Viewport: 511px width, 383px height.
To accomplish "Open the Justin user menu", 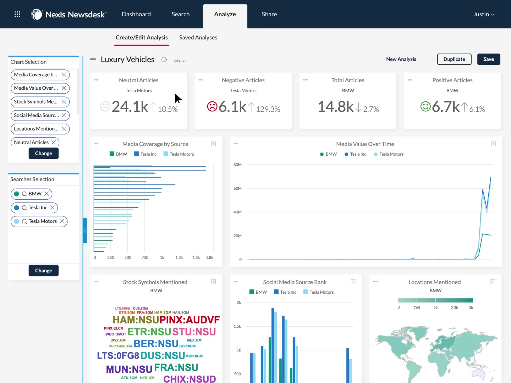I will pos(484,14).
